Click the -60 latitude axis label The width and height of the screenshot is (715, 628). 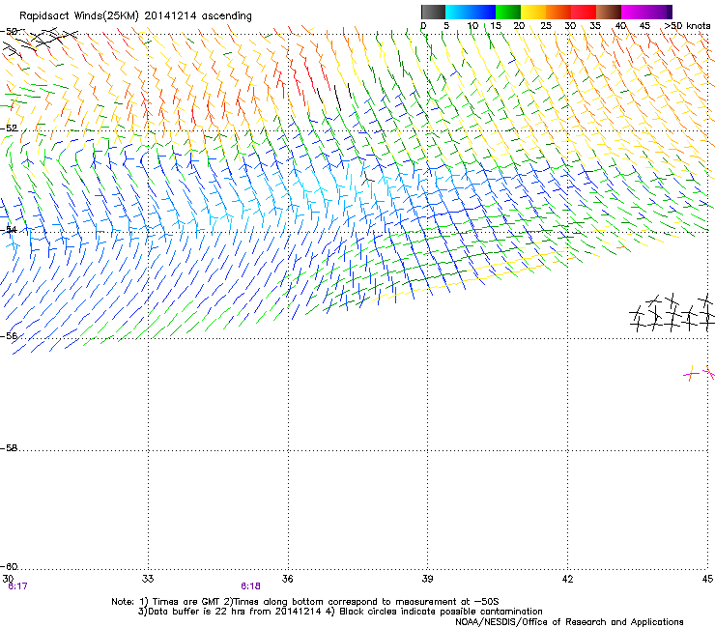(9, 566)
